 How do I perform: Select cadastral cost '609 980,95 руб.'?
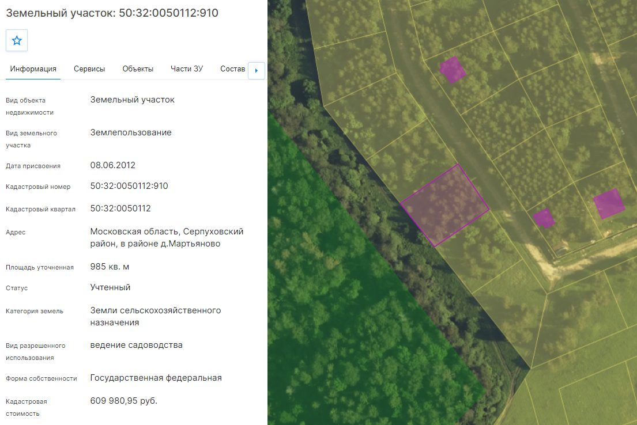coord(124,401)
